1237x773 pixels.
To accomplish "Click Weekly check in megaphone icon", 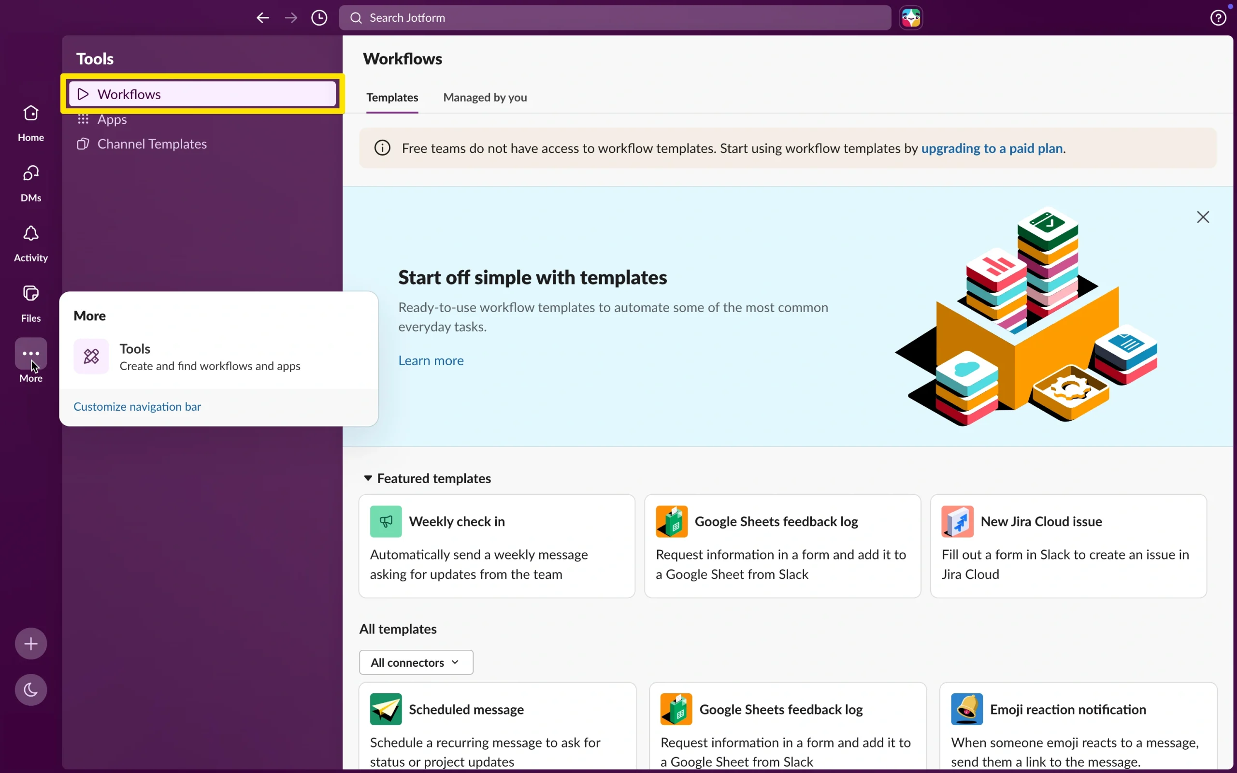I will point(386,521).
